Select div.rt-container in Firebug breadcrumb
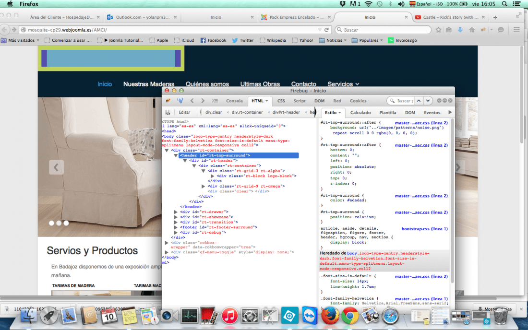The width and height of the screenshot is (528, 330). coord(247,112)
